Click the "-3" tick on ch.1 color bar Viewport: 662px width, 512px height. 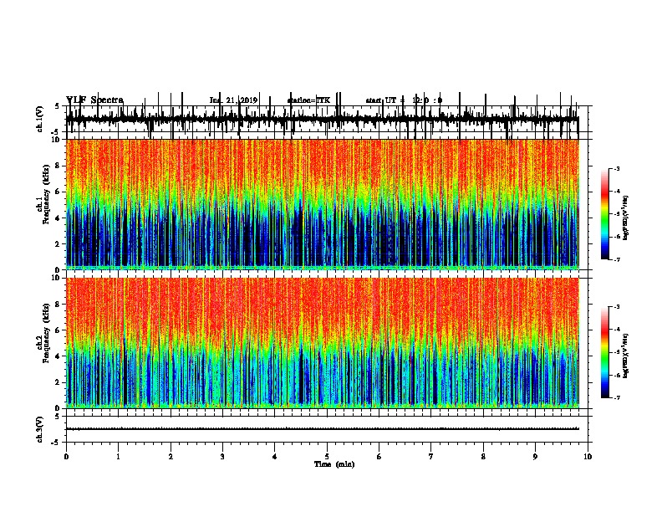[x=617, y=168]
